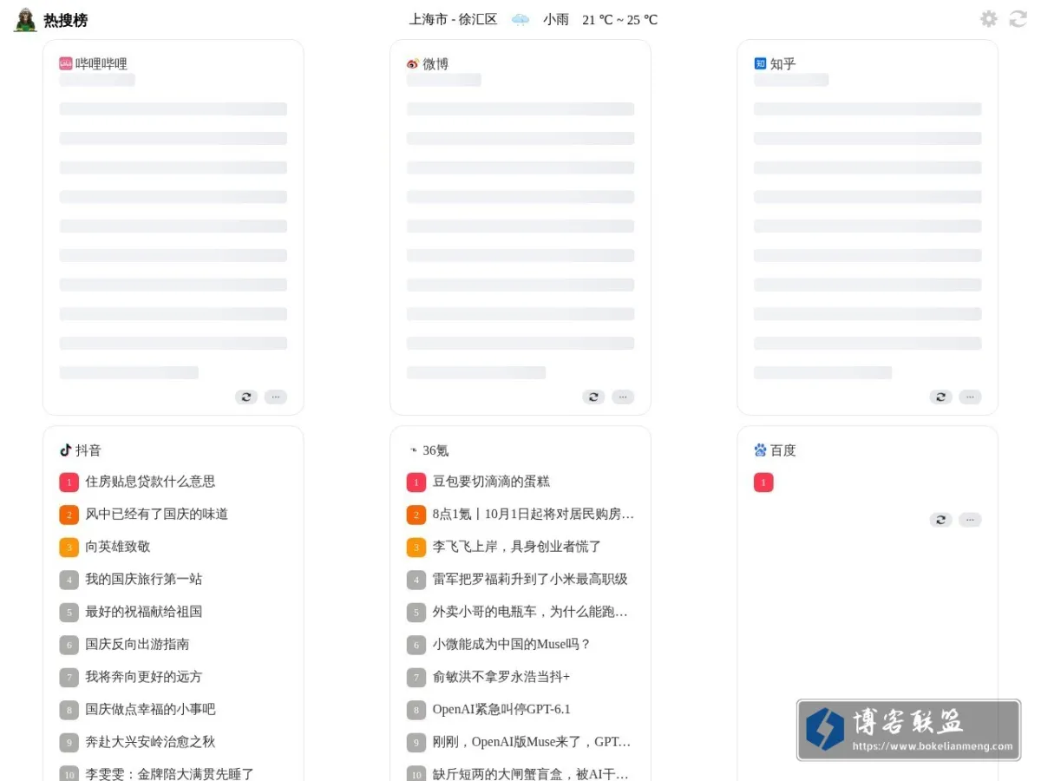Click the 抖音 card heading
This screenshot has width=1041, height=781.
tap(88, 450)
